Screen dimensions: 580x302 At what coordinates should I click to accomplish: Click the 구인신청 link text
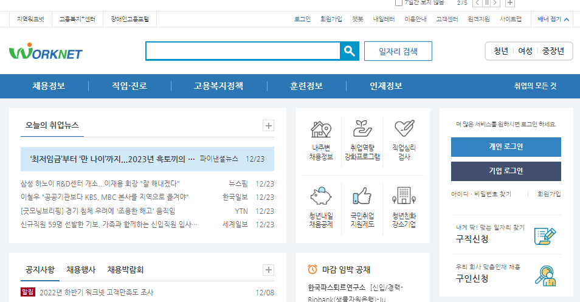pyautogui.click(x=472, y=278)
